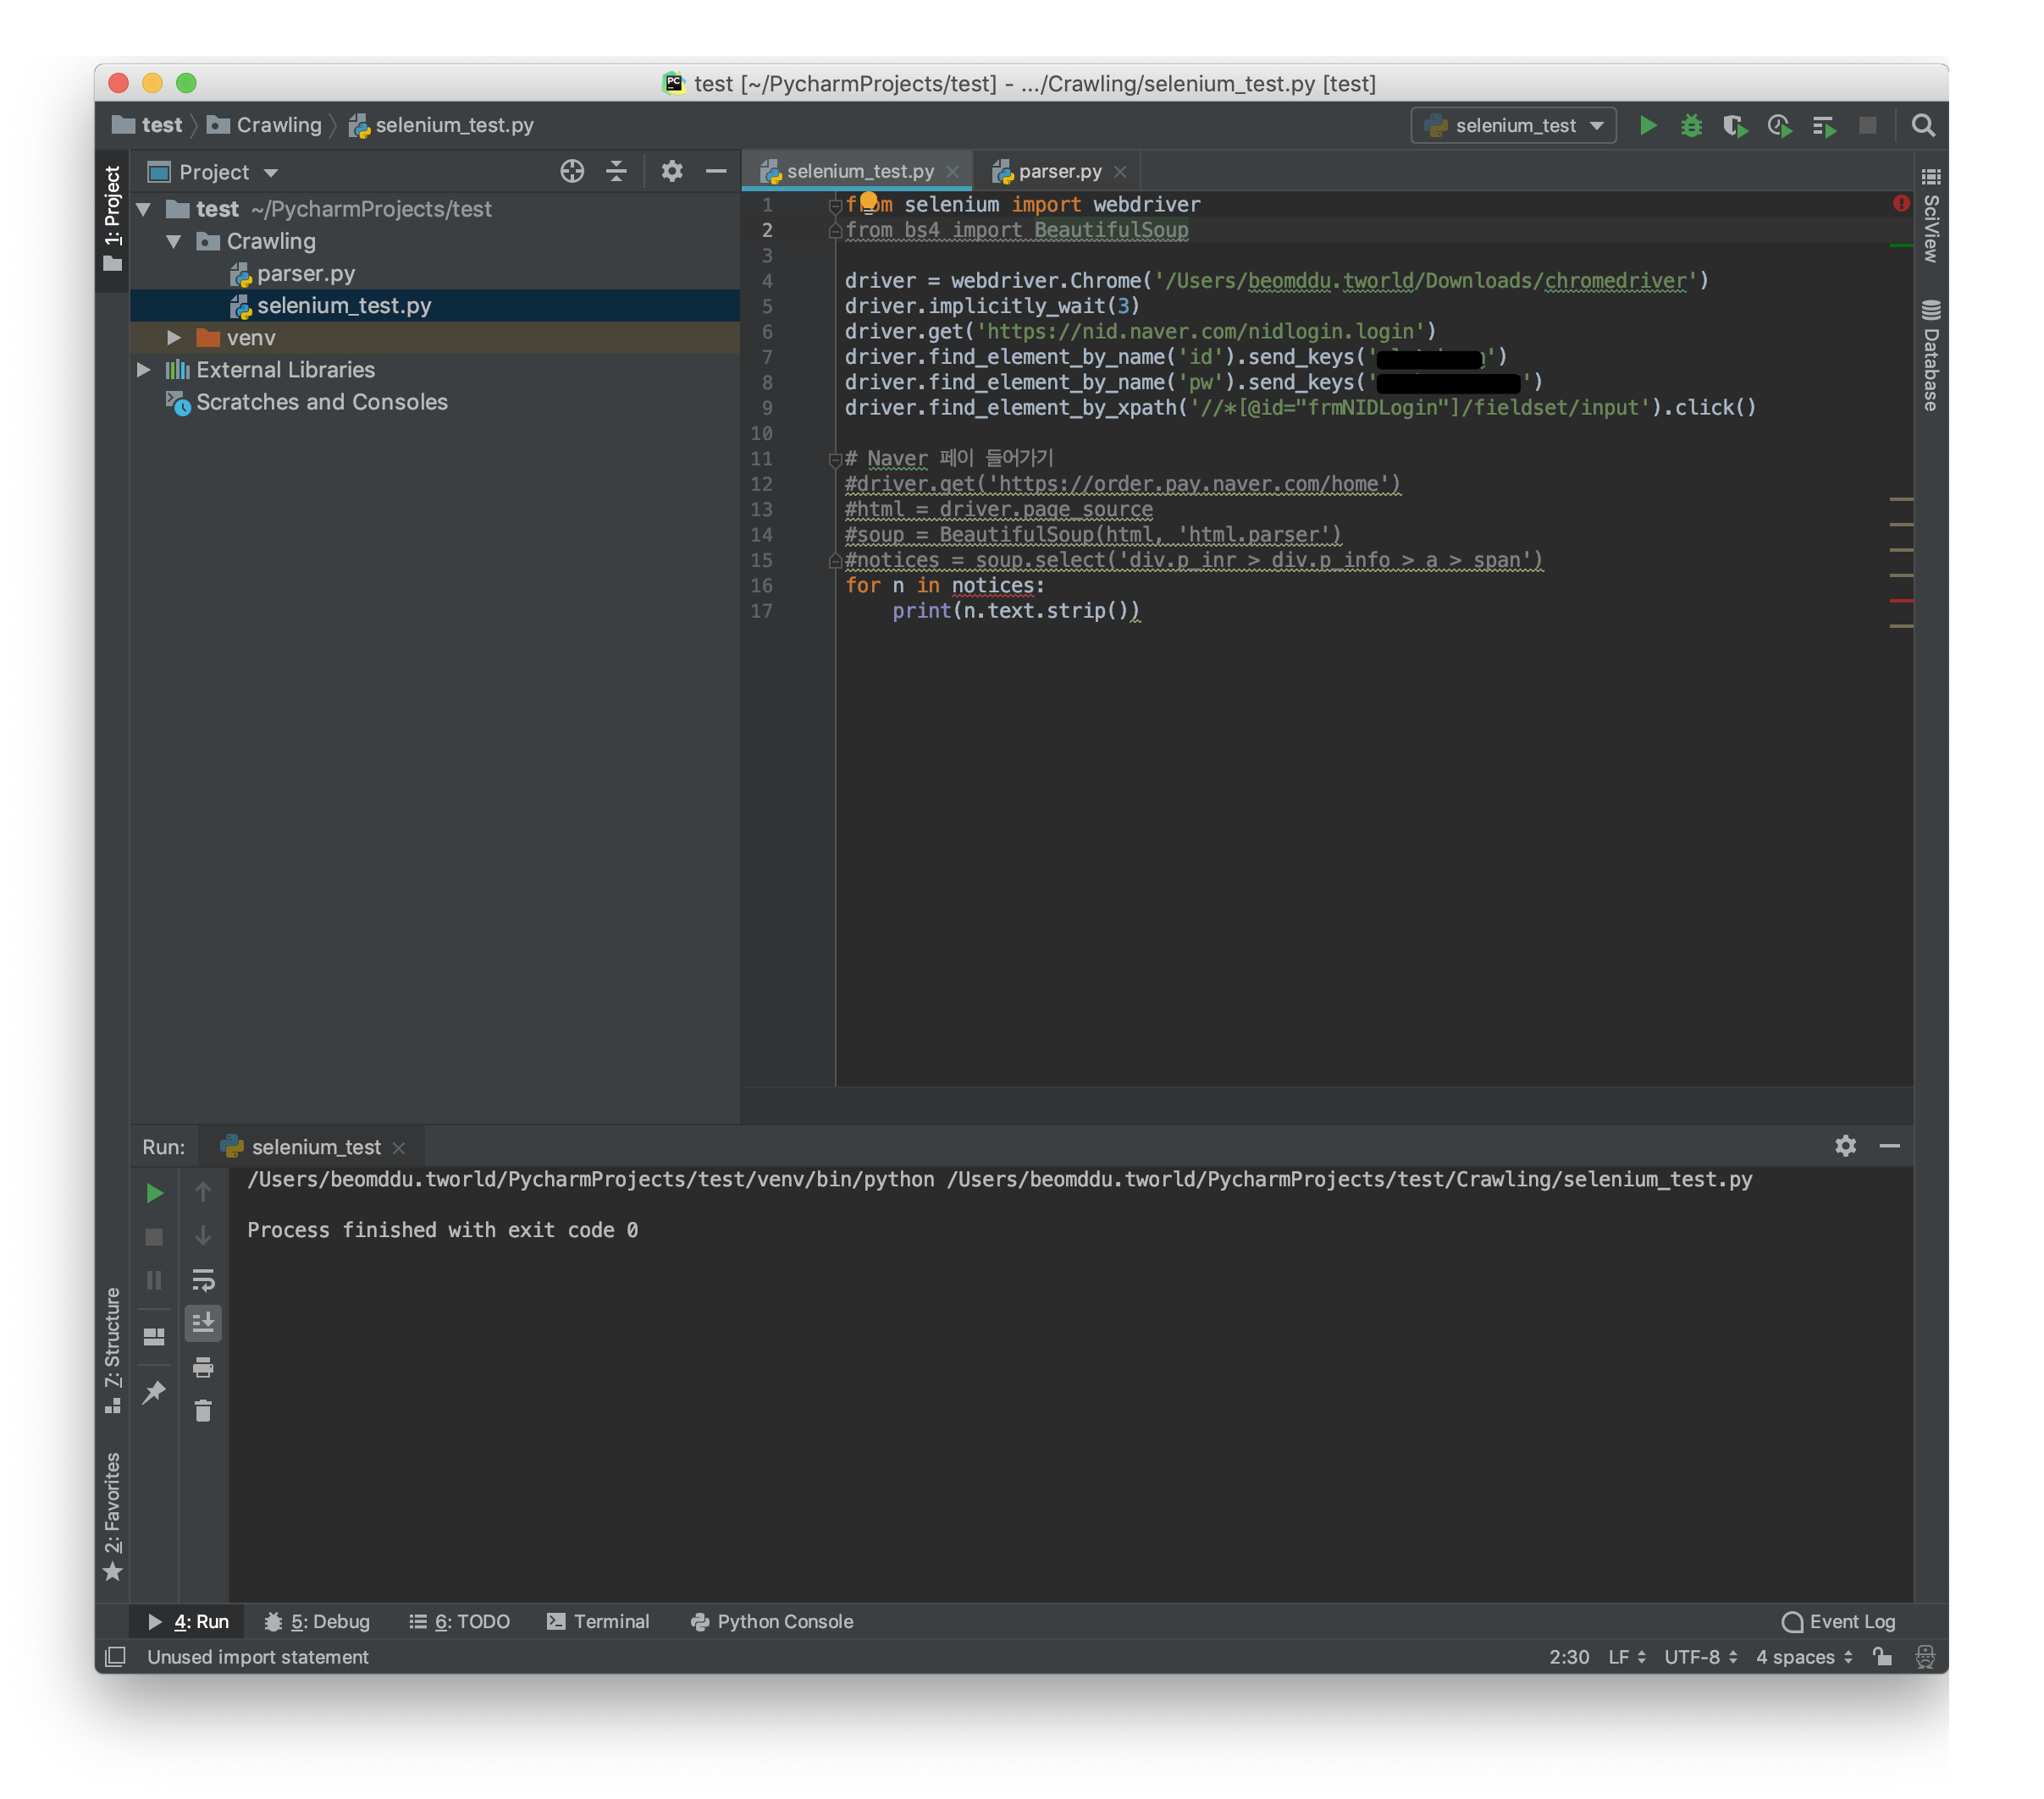
Task: Hide the Project tool window
Action: click(716, 171)
